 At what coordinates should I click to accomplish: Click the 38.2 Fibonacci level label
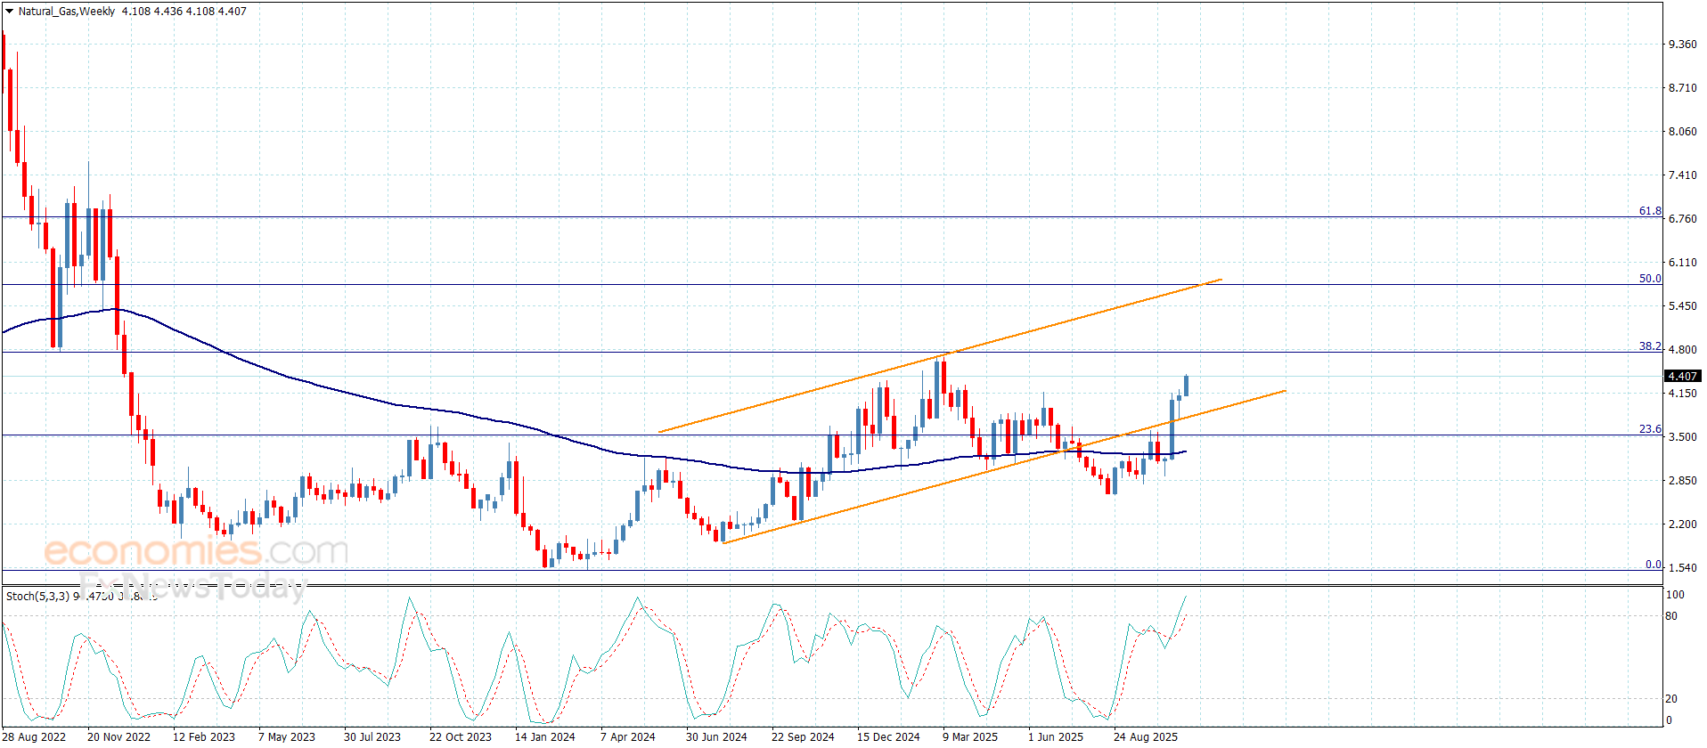coord(1650,346)
